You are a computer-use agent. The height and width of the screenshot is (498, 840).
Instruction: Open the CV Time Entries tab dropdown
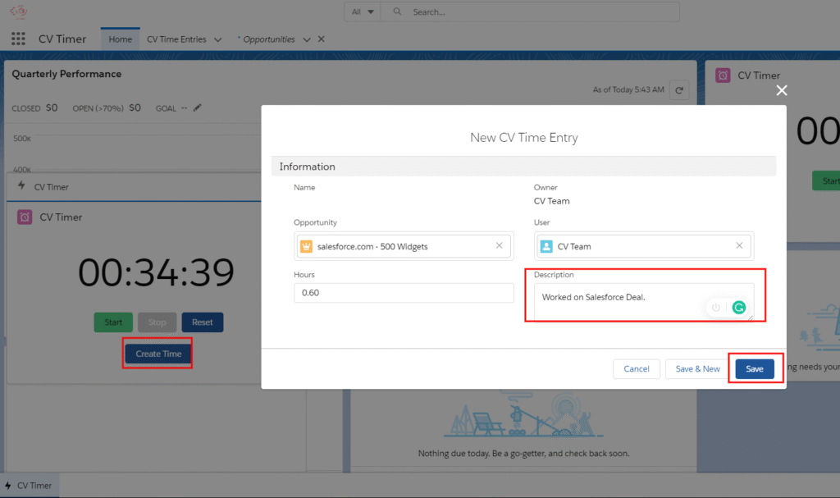coord(217,39)
